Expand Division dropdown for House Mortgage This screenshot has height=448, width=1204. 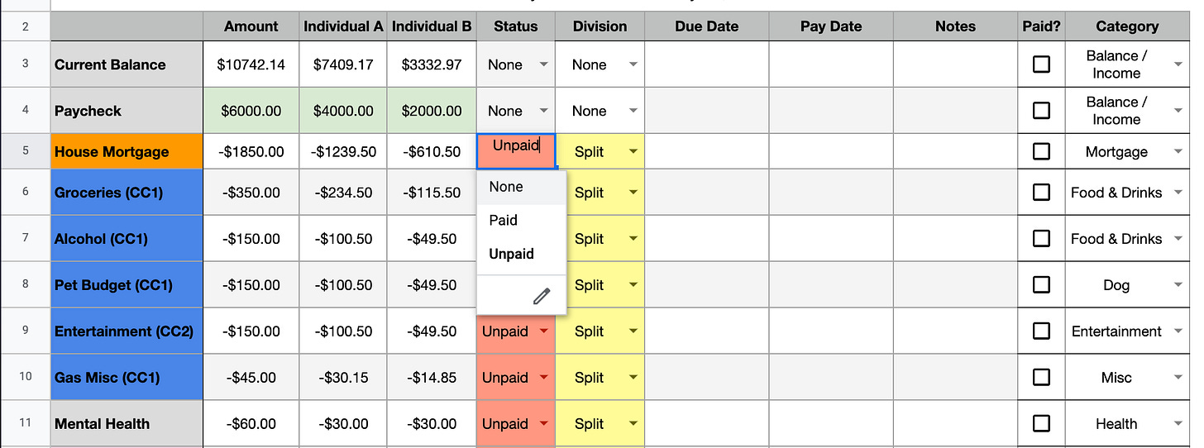click(x=633, y=152)
